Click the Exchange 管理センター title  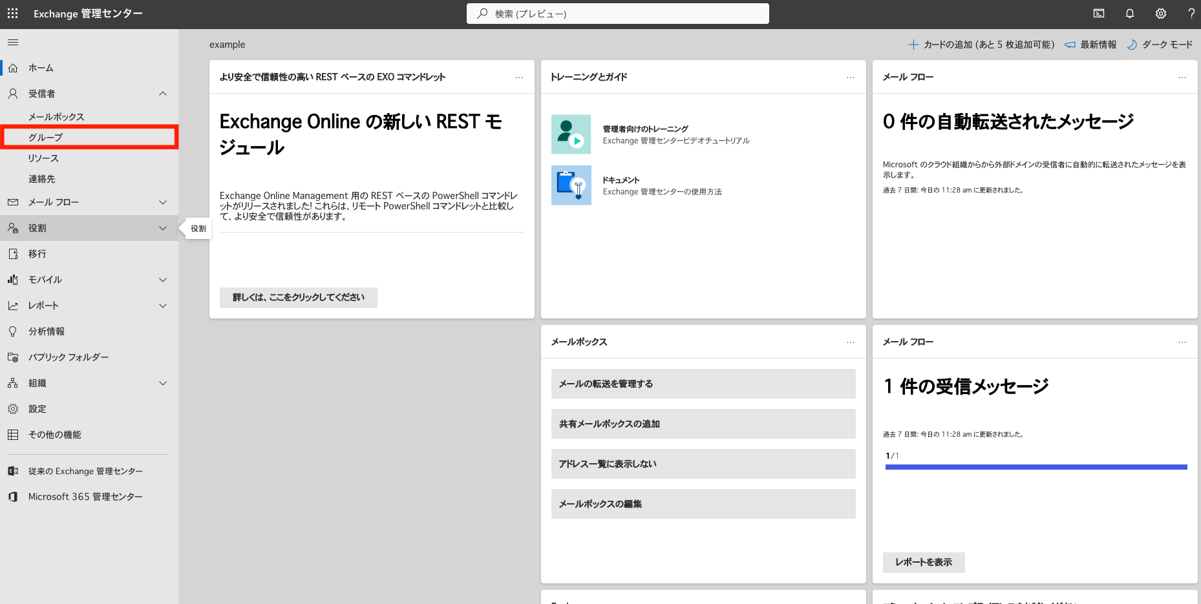88,14
